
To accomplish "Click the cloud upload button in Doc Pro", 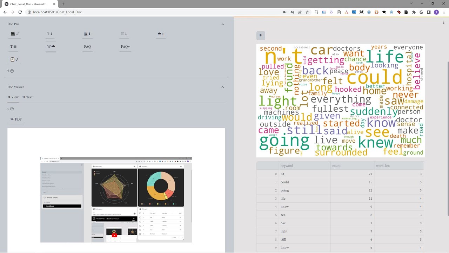I will coord(161,34).
